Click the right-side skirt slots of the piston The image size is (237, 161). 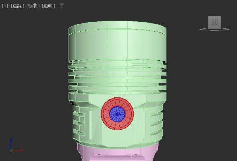pos(156,122)
